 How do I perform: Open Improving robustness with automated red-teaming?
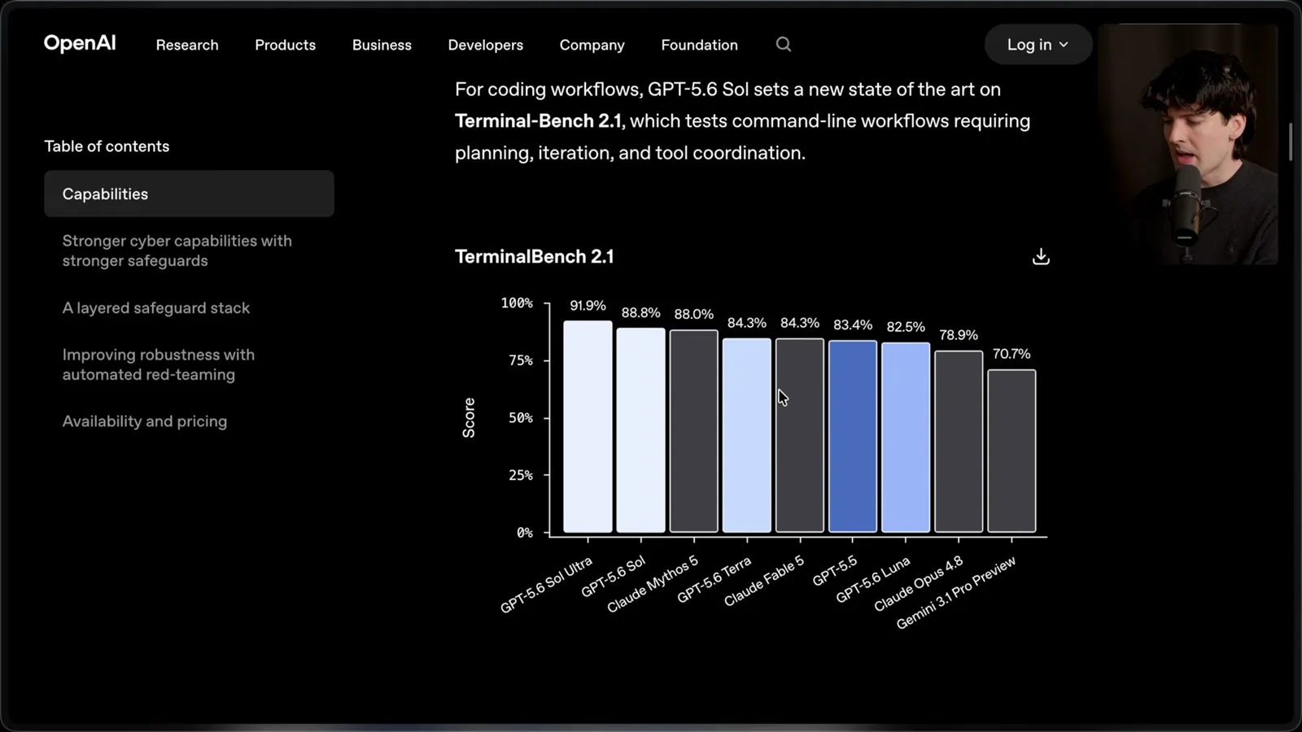click(159, 364)
